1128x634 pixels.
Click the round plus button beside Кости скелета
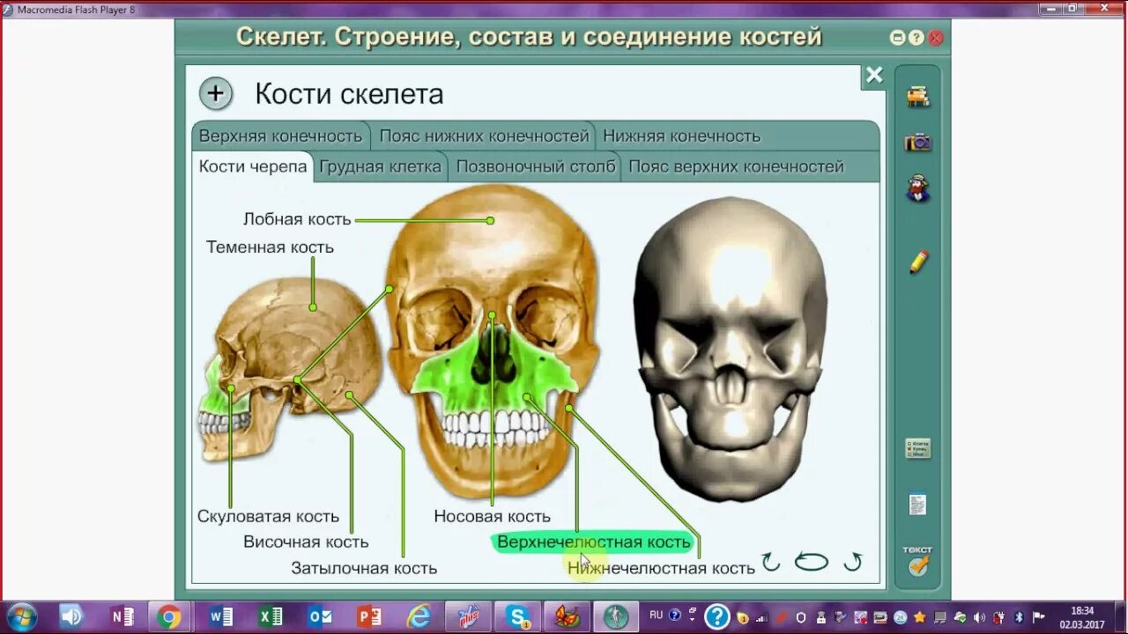tap(216, 93)
